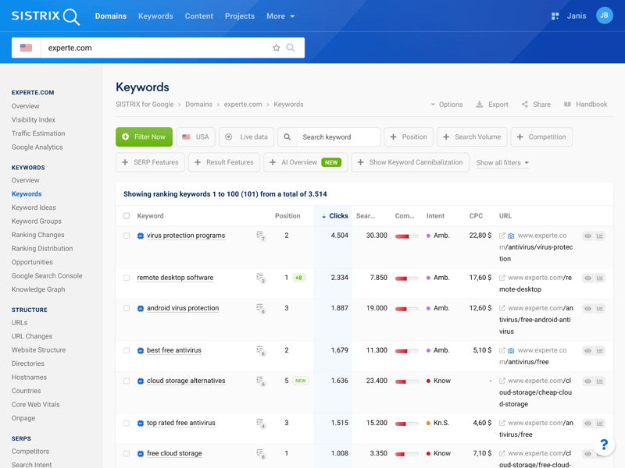The width and height of the screenshot is (625, 468).
Task: Click the external link icon for the android virus protection URL
Action: click(x=502, y=308)
